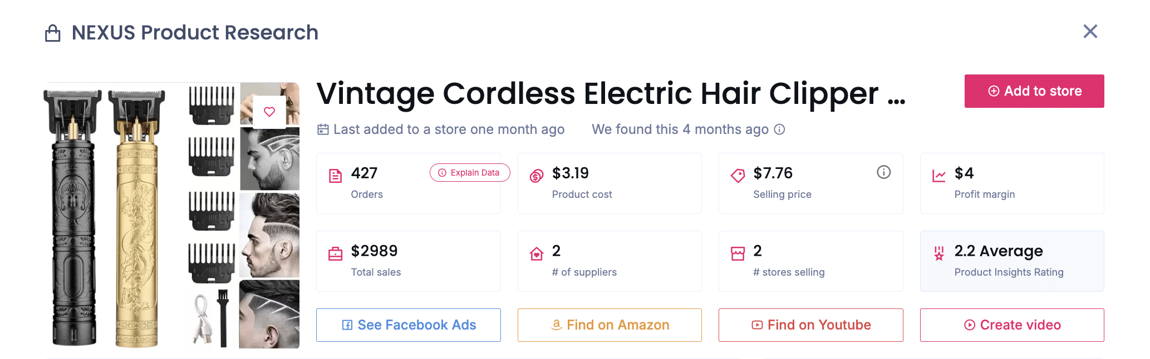The image size is (1150, 359).
Task: Click the Total sales briefcase icon
Action: click(335, 252)
